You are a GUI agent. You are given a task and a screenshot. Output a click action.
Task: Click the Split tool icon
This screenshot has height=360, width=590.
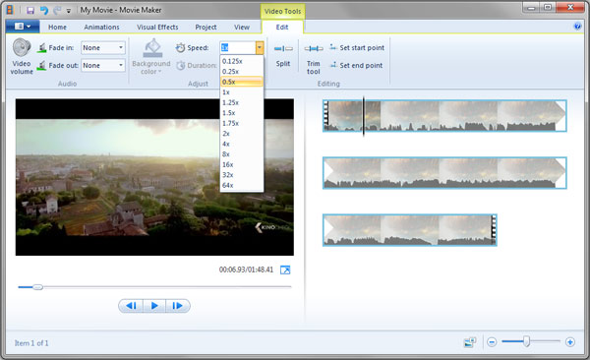283,48
